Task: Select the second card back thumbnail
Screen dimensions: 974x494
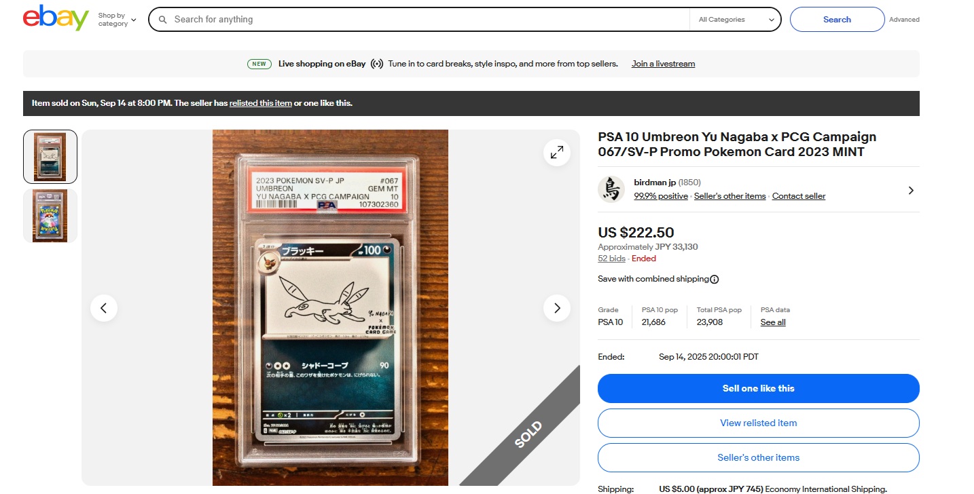Action: [50, 216]
